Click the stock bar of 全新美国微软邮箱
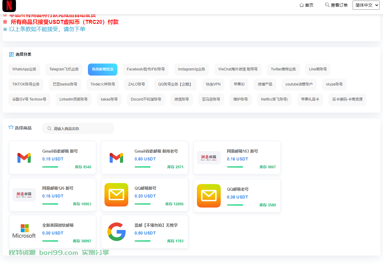This screenshot has height=264, width=383. (x=50, y=241)
